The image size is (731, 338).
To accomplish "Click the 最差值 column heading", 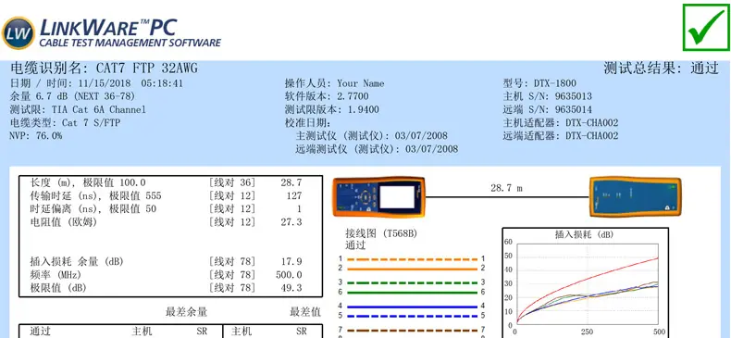I will 305,312.
